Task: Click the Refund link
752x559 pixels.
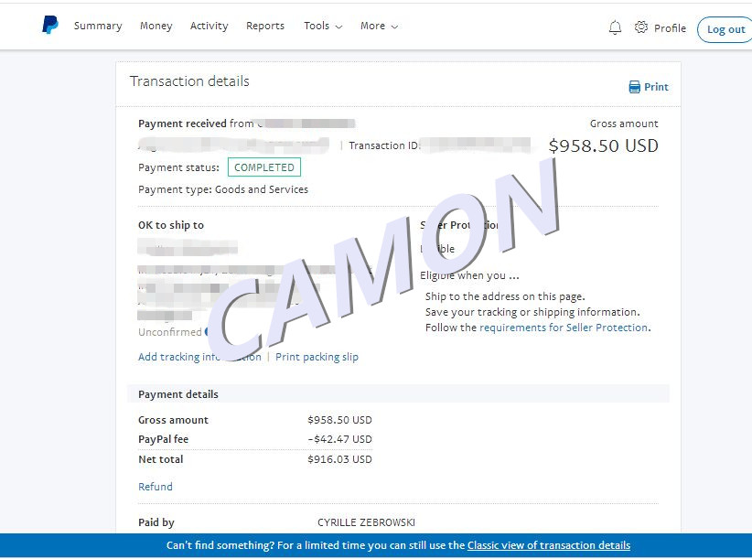Action: pos(156,487)
